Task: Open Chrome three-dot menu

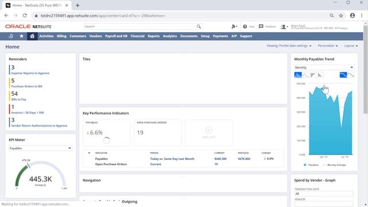Action: click(362, 16)
